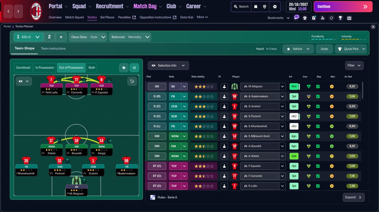Viewport: 379px width, 212px height.
Task: Toggle shape checkbox for S. Pavlović
Action: (x=318, y=116)
